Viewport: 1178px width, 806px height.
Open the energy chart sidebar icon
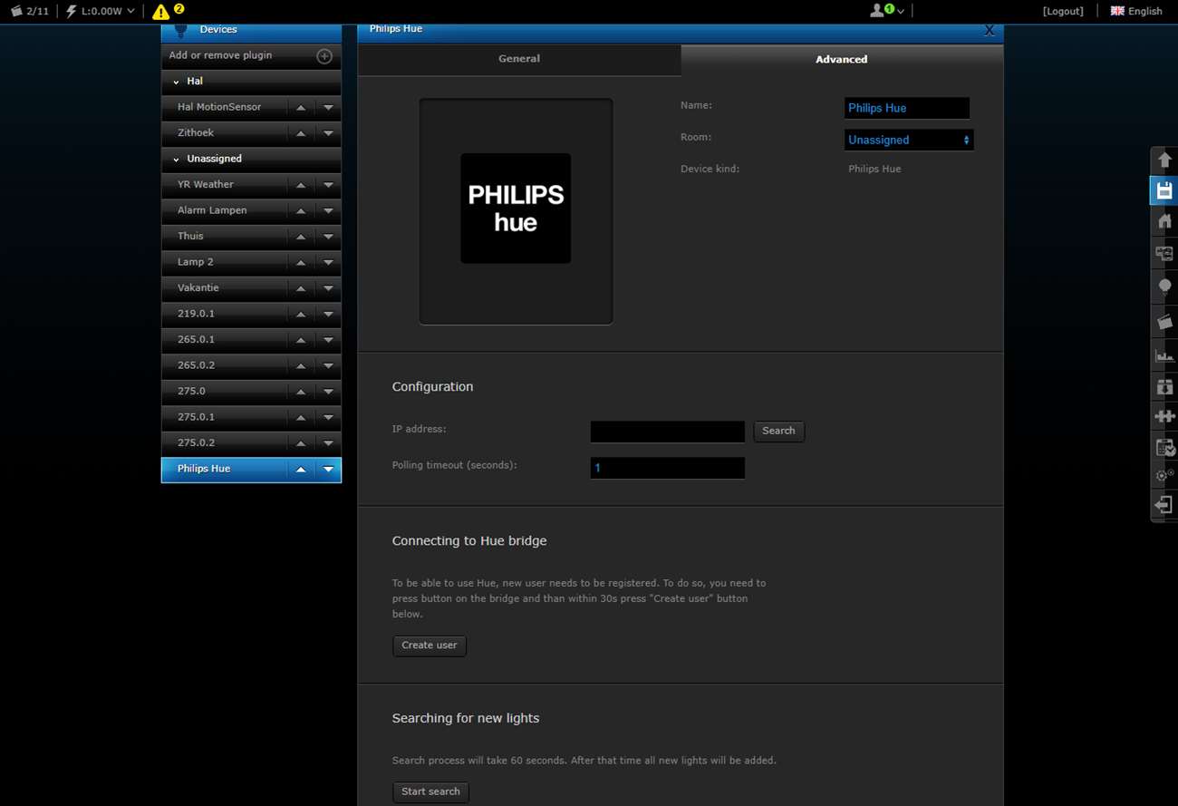[1164, 355]
